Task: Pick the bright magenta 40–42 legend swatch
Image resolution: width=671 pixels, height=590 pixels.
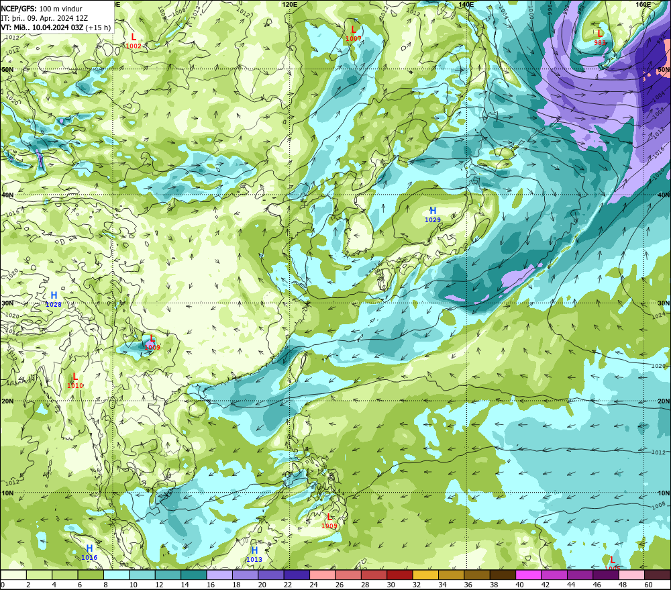Action: point(529,575)
